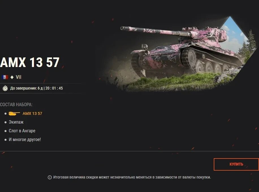This screenshot has width=259, height=192.
Task: Click the Итоговая величина скидки note text
Action: 132,177
